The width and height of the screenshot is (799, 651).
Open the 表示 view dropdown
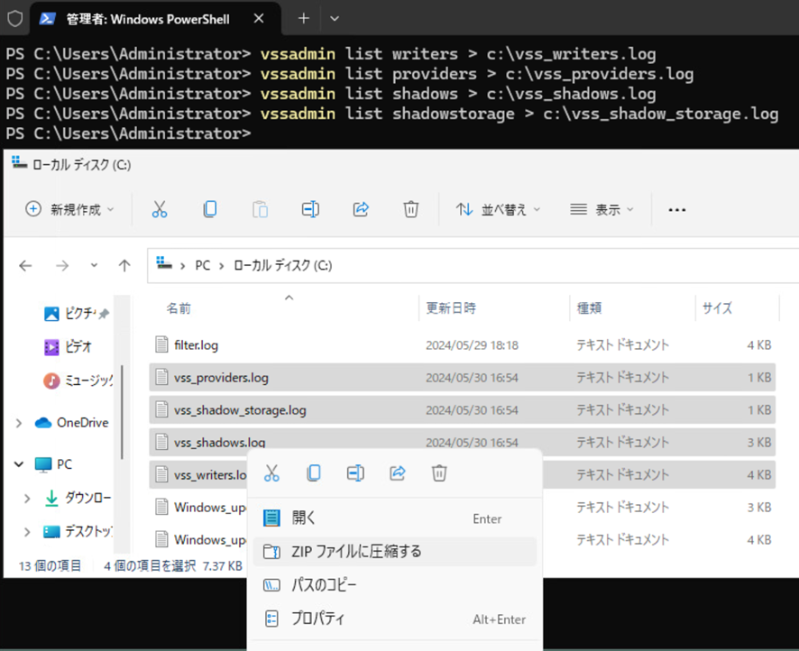point(602,209)
